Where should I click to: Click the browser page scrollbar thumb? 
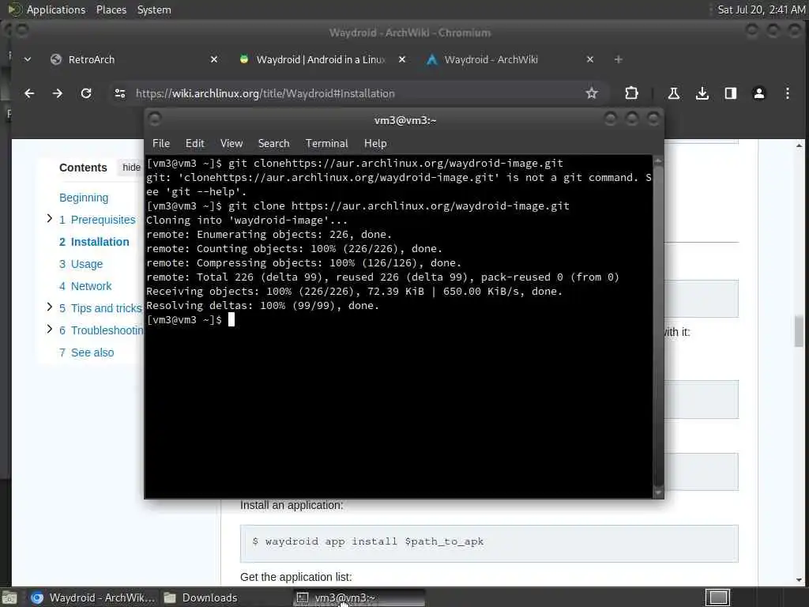(799, 331)
